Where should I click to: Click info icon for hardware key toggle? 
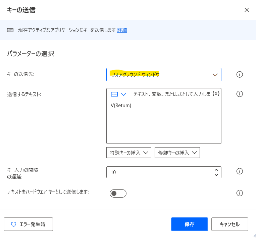pos(240,193)
